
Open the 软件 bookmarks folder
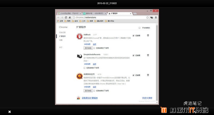point(75,21)
